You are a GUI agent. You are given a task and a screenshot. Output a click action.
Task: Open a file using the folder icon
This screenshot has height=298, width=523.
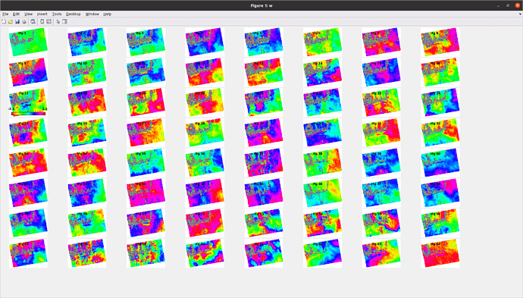point(11,22)
